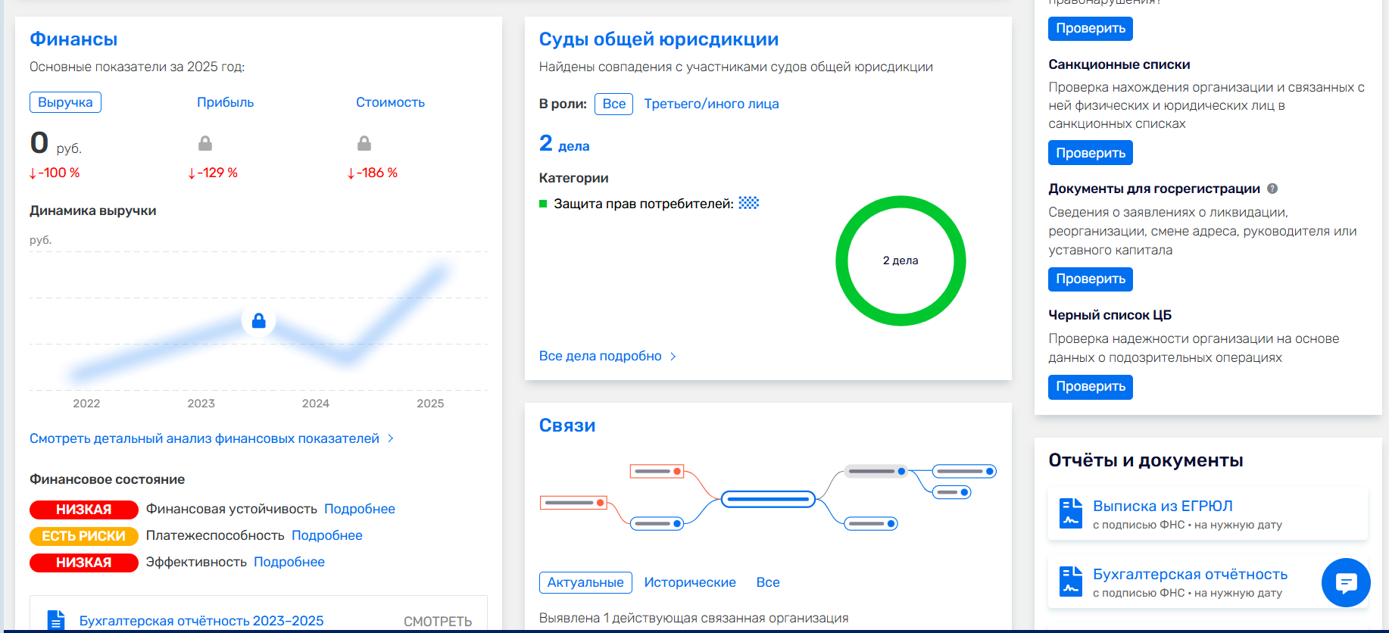Click the blurred count icon beside Защита прав потребителей
This screenshot has height=633, width=1389.
click(x=749, y=203)
